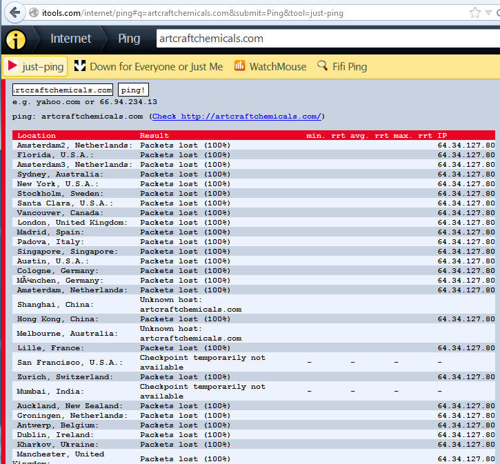Click the Fifi Ping magnifier icon
The image size is (500, 464).
click(x=322, y=66)
